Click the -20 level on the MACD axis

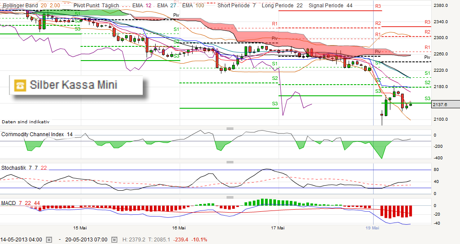pos(437,214)
